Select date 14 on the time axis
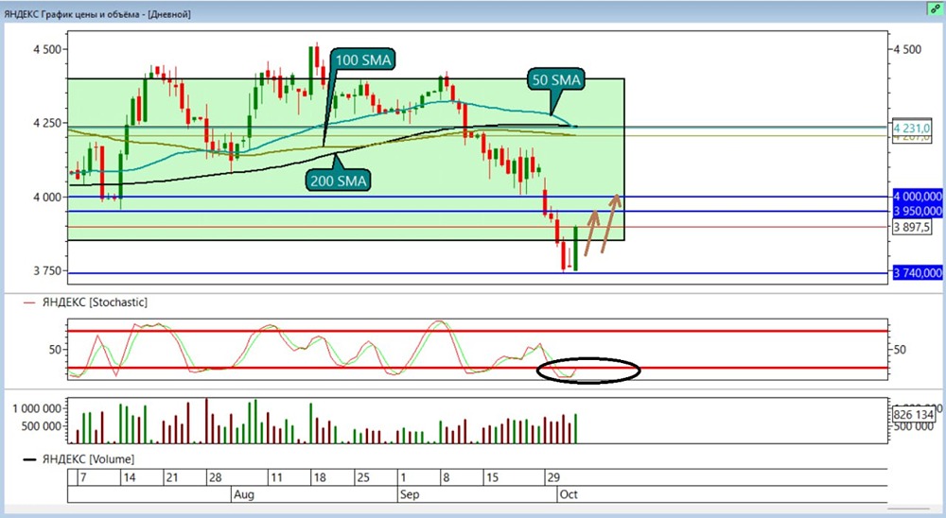 point(129,477)
